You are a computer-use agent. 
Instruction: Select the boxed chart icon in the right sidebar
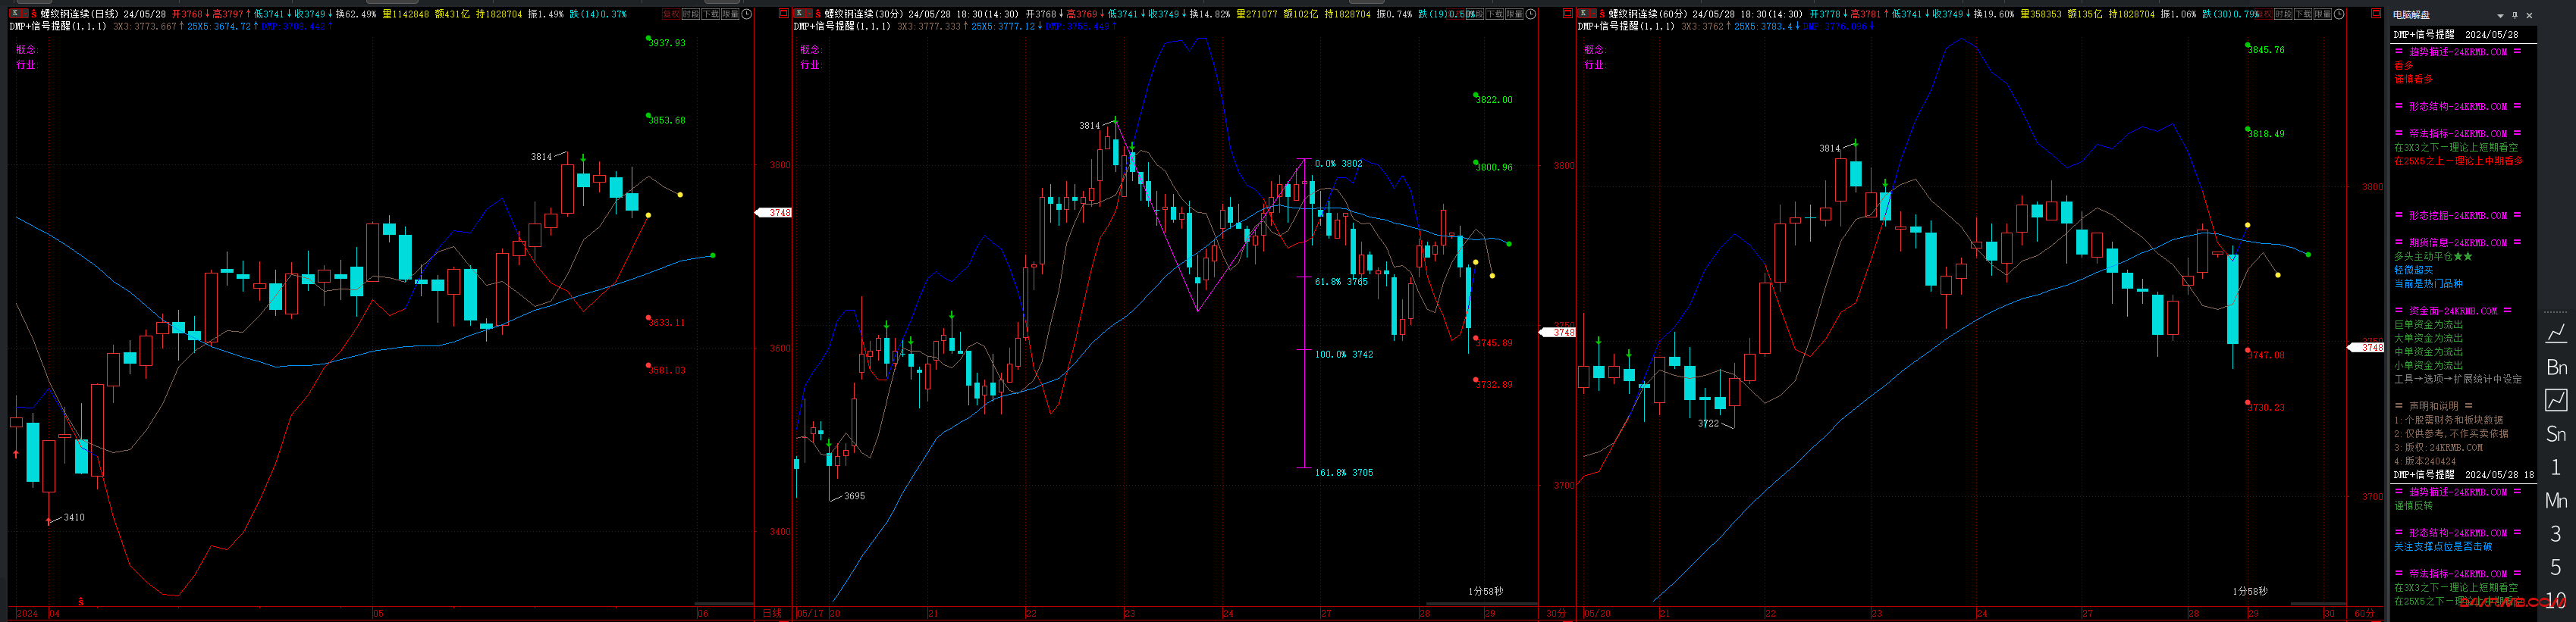click(x=2557, y=400)
